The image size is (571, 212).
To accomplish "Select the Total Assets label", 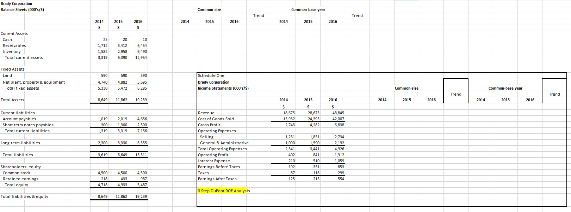I will 13,100.
